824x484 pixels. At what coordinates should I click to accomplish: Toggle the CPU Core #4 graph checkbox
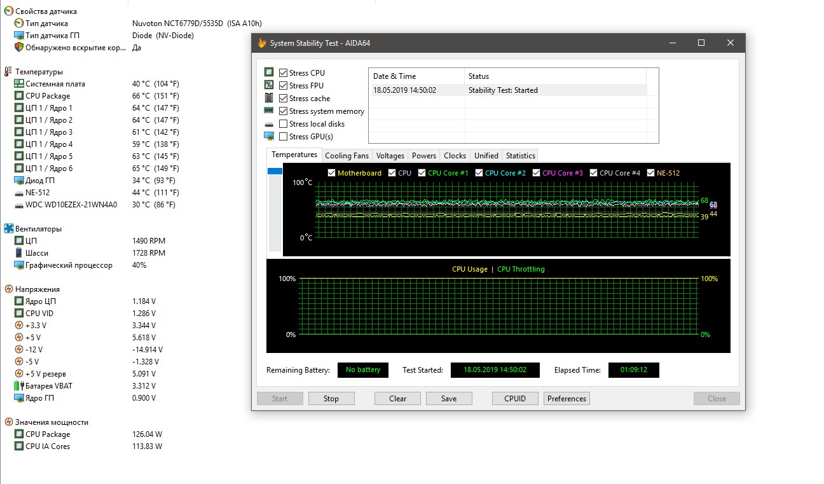tap(594, 173)
